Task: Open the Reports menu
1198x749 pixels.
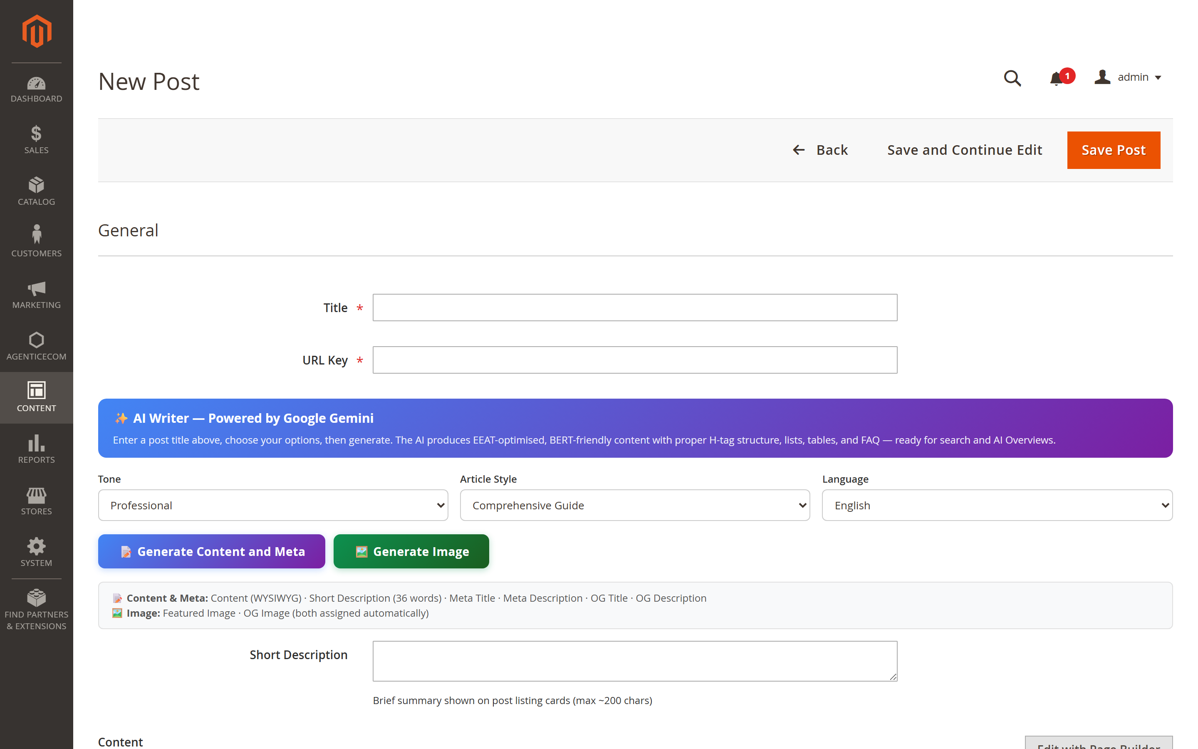Action: pyautogui.click(x=36, y=449)
